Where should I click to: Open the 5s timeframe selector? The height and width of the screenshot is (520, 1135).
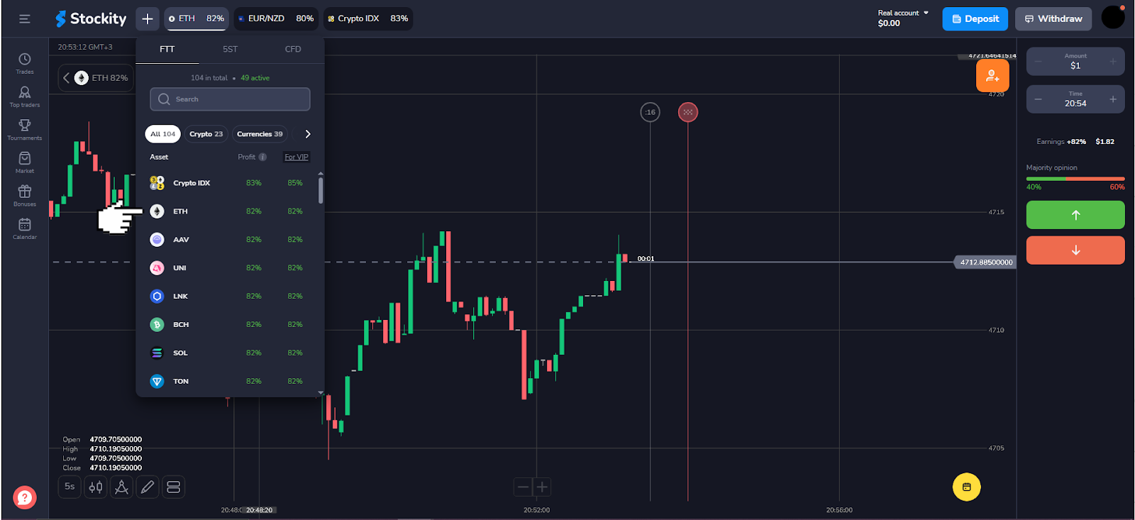coord(70,487)
